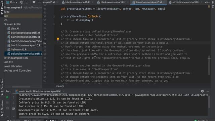Click the Stop process square icon

tap(7, 103)
